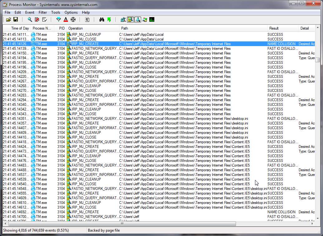Click operation icon of IRP_MJ_CLOSE at 21:41:45.14113

click(x=69, y=39)
